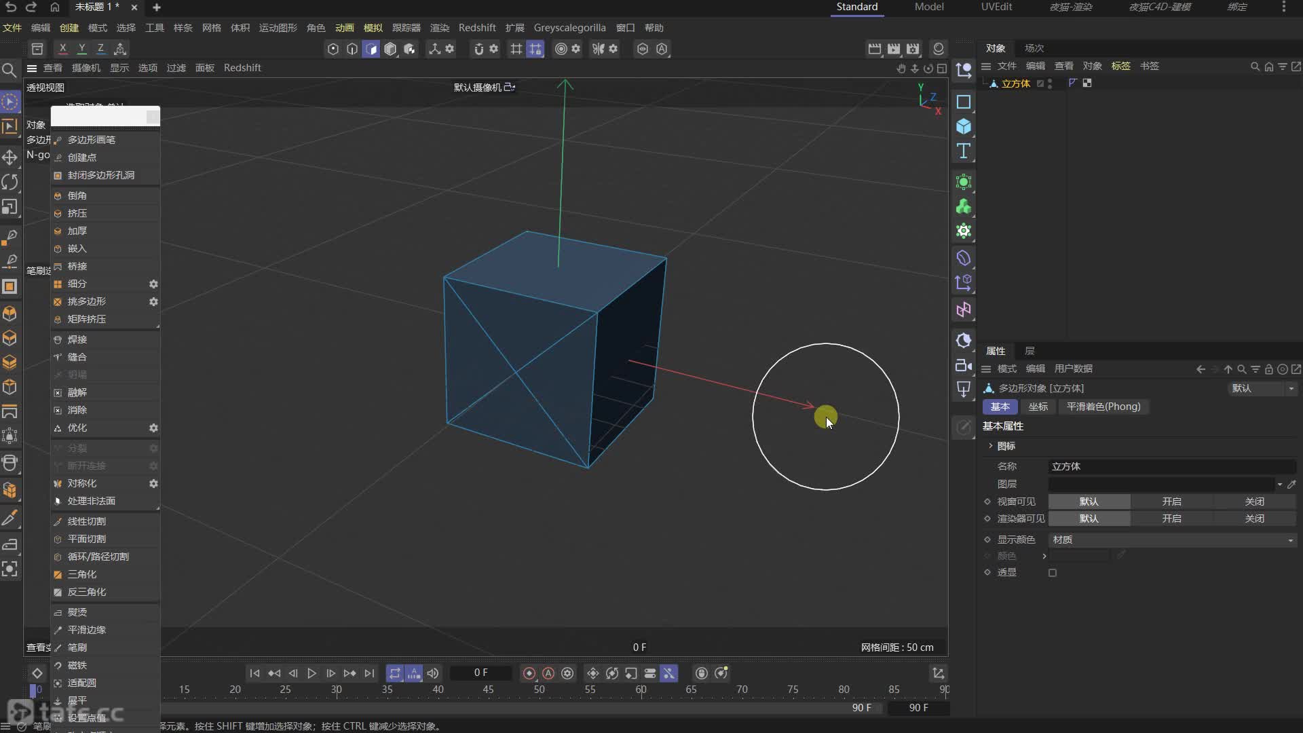The image size is (1303, 733).
Task: Click the cube primitive icon
Action: coord(964,126)
